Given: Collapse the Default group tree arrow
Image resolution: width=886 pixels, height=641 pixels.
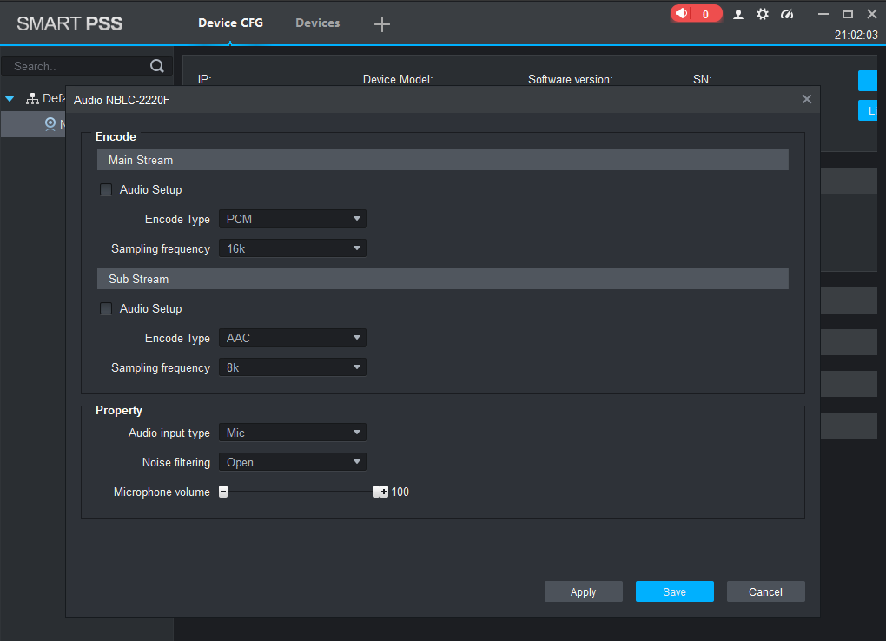Looking at the screenshot, I should tap(10, 99).
